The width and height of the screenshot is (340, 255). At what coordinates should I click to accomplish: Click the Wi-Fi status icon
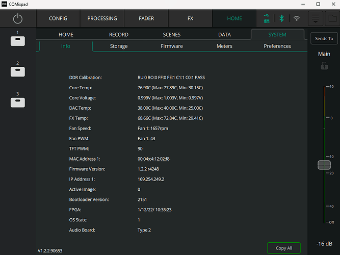pos(296,18)
